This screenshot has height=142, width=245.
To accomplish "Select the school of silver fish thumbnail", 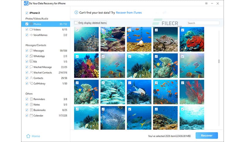I will 113,118.
